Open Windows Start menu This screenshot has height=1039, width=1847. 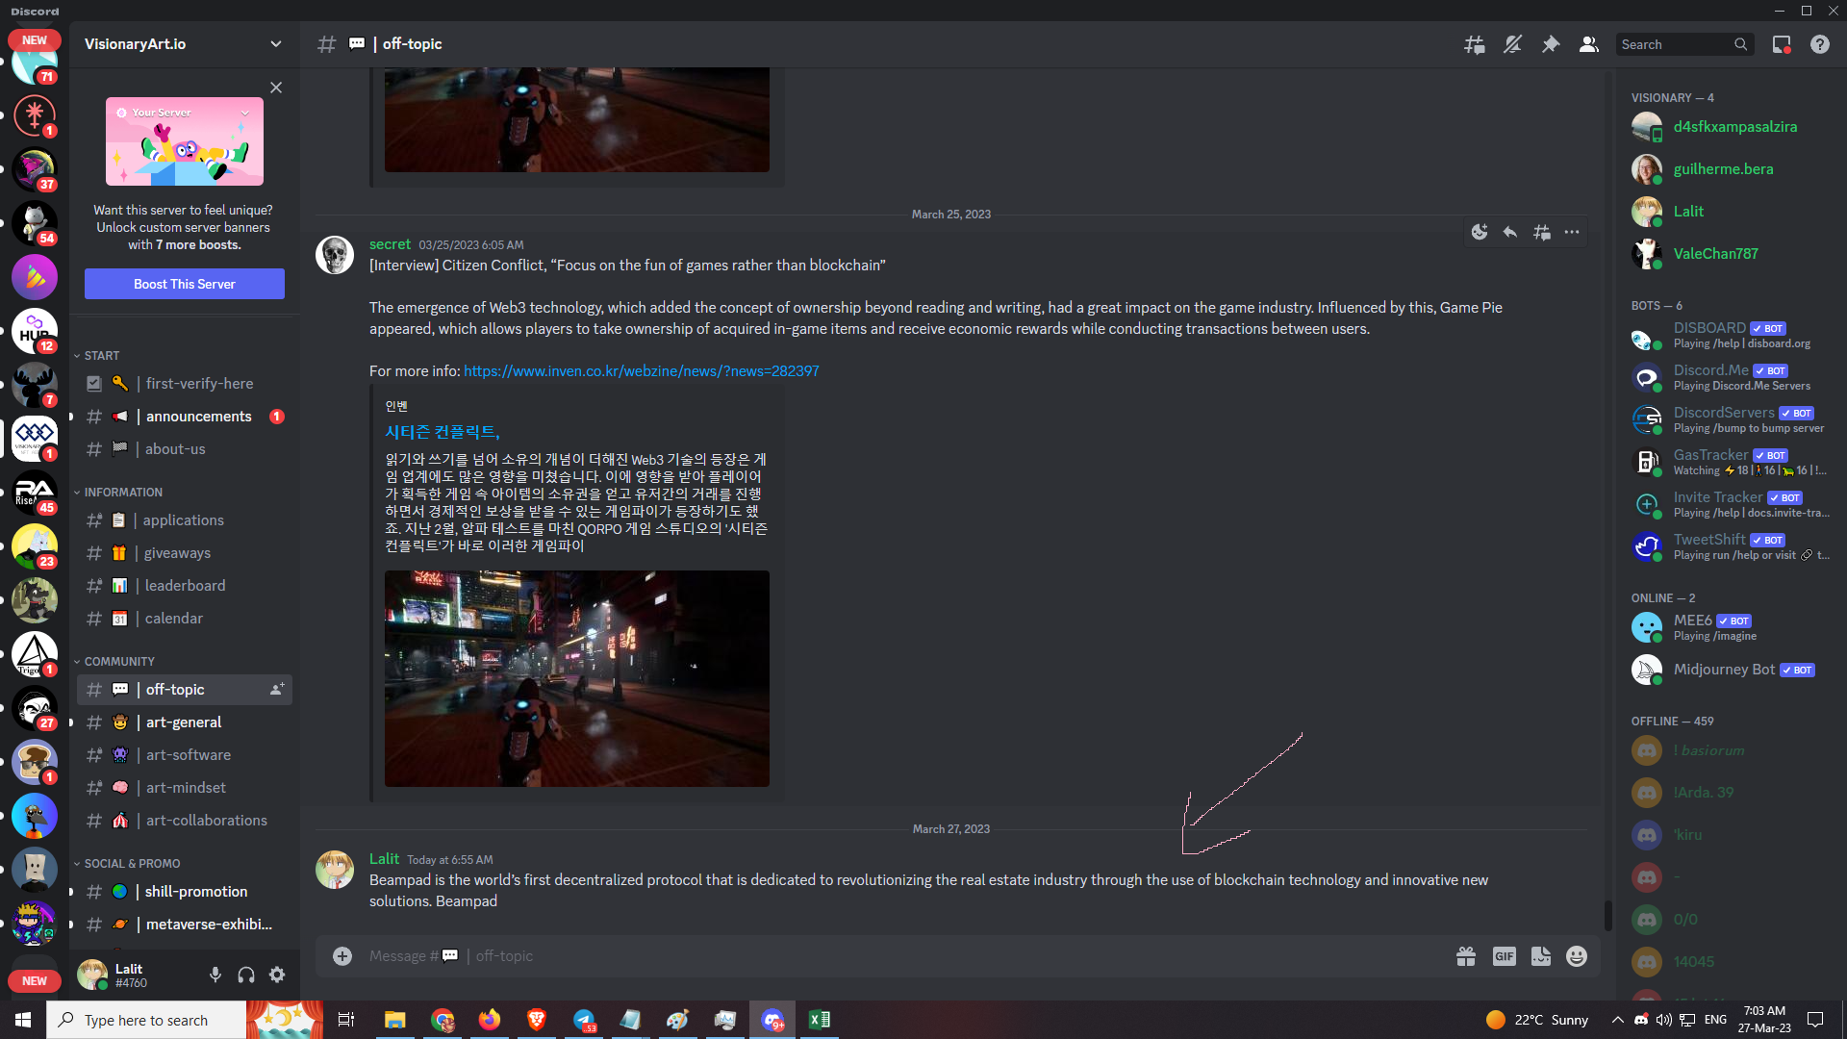pyautogui.click(x=23, y=1020)
